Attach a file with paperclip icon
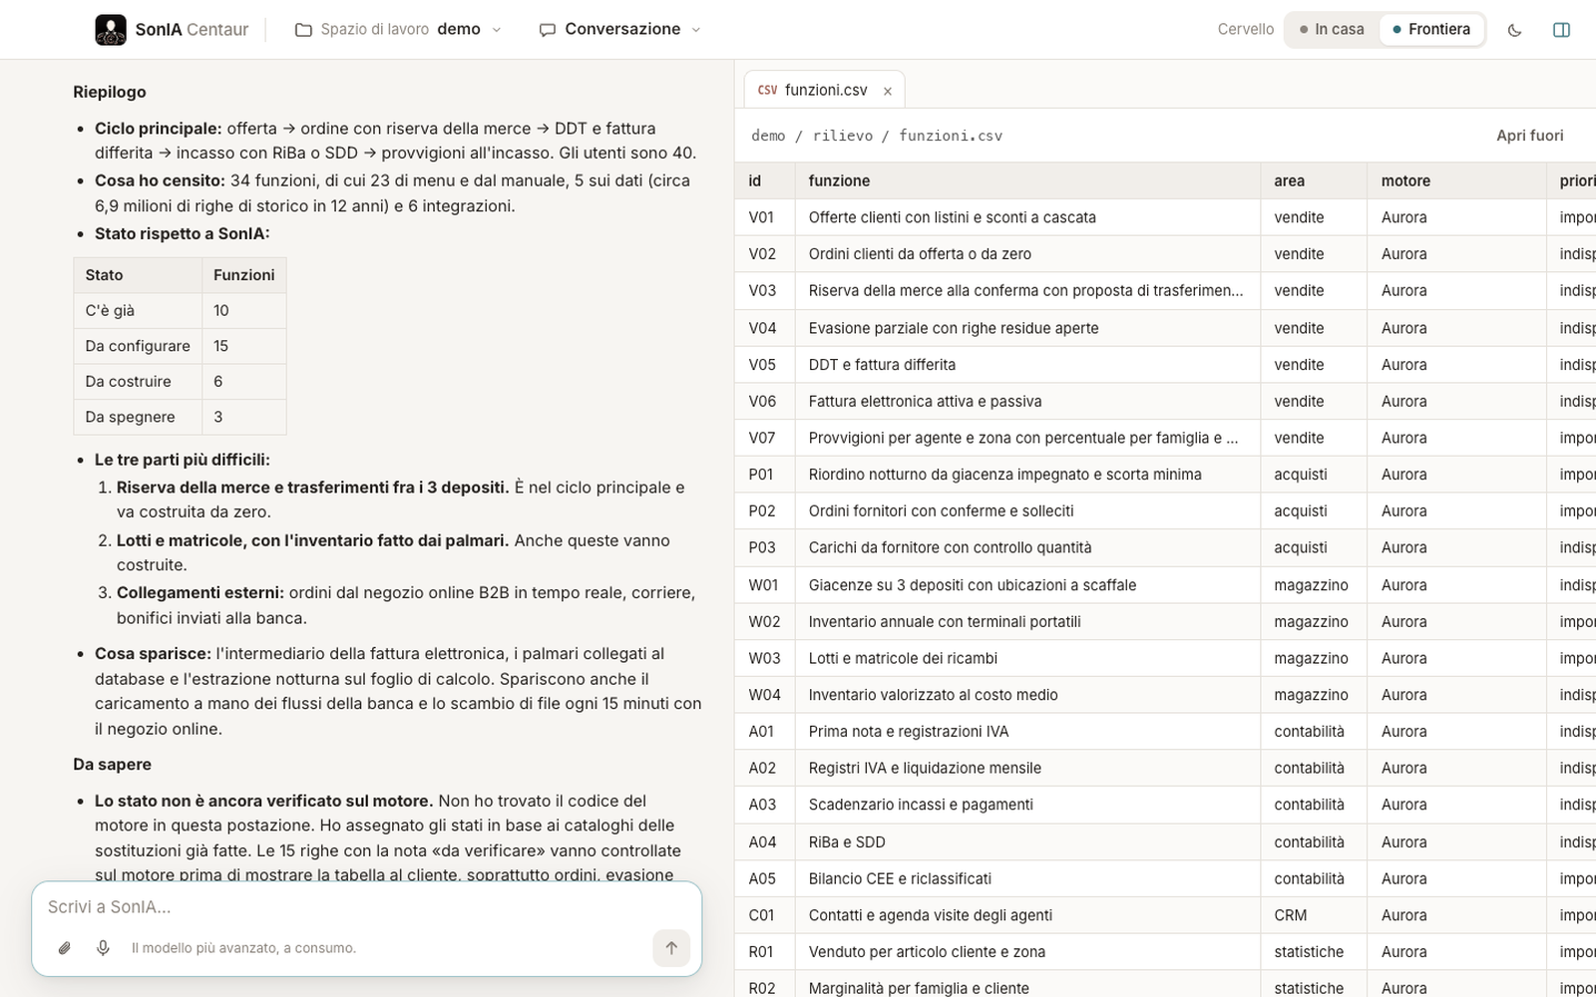 pyautogui.click(x=65, y=948)
